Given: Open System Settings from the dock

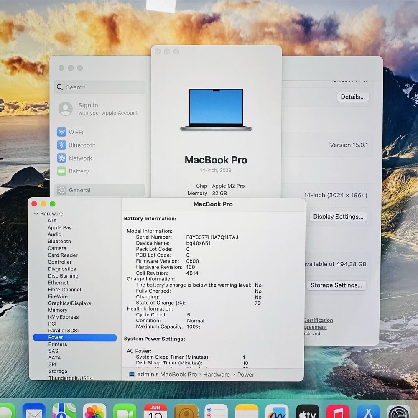Looking at the screenshot, I should pos(399,411).
